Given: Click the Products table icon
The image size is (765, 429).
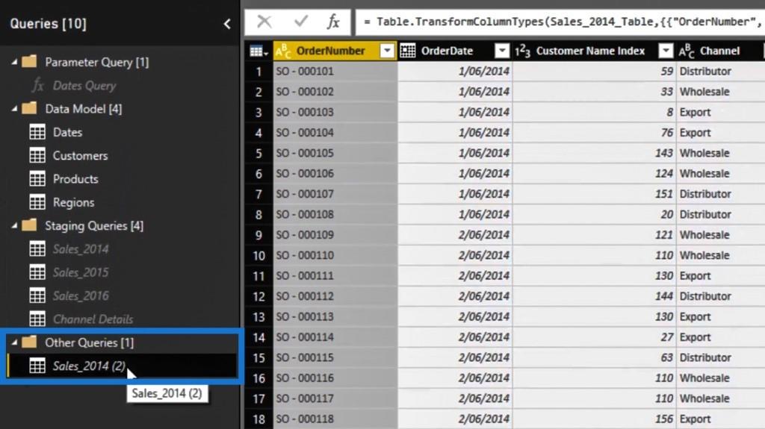Looking at the screenshot, I should 37,179.
